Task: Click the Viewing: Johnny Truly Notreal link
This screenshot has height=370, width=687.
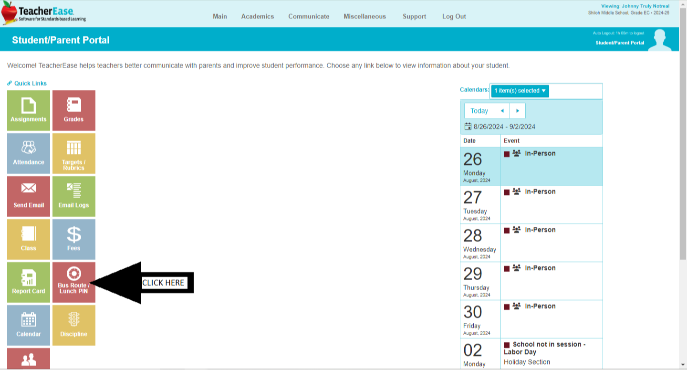Action: (635, 6)
